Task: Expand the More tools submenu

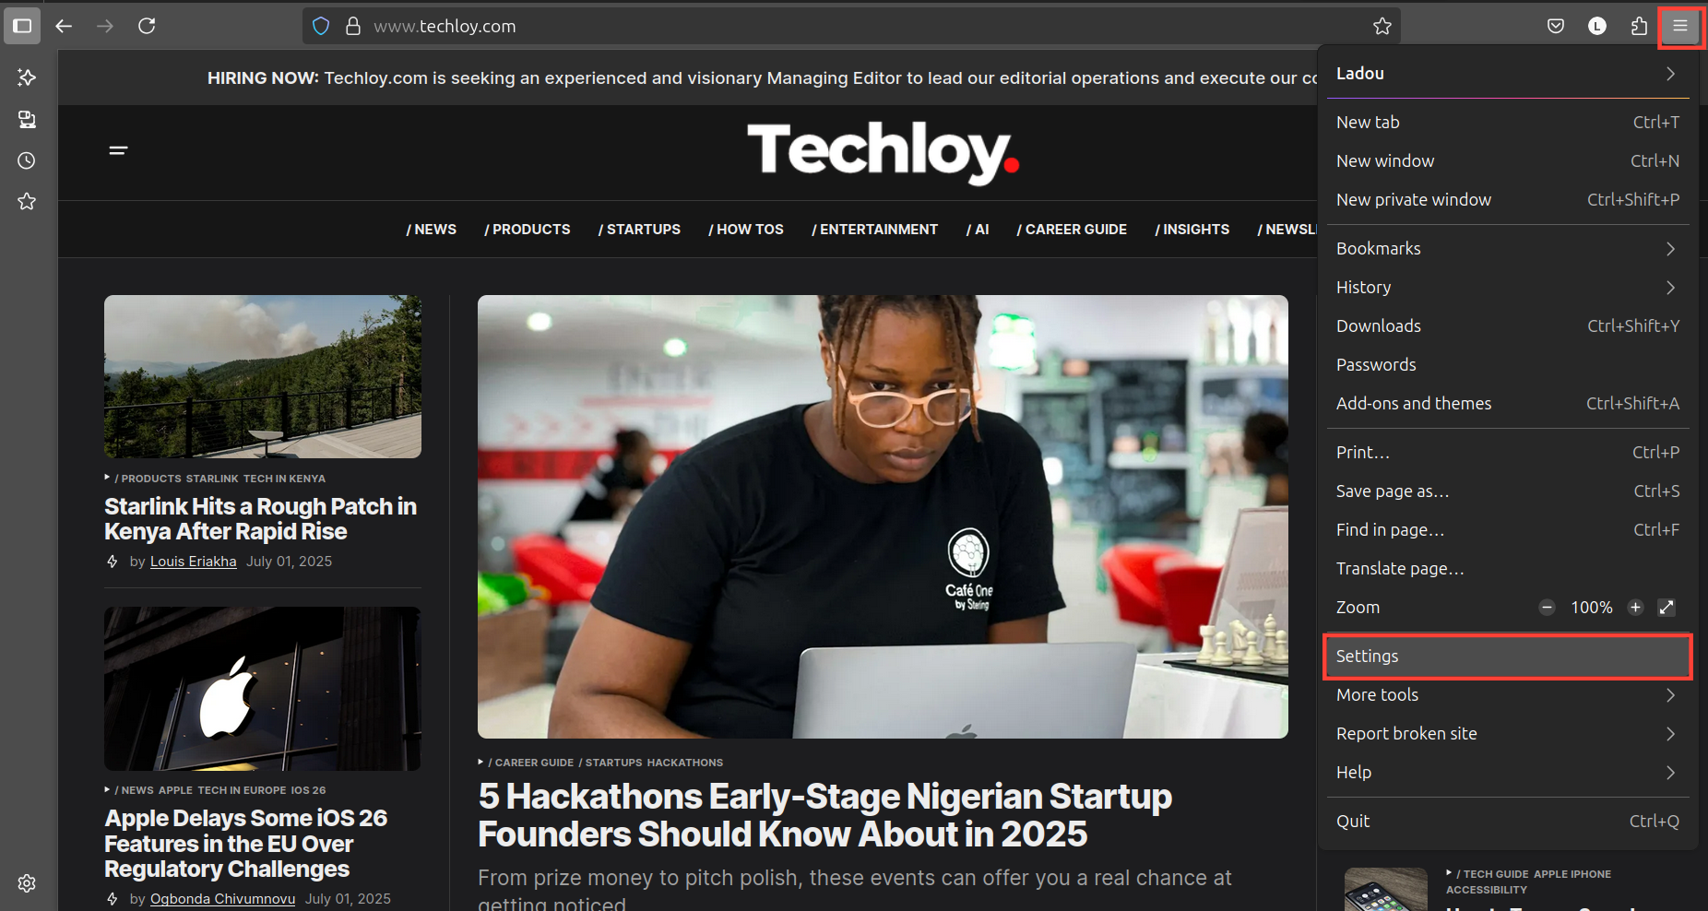Action: click(1508, 694)
